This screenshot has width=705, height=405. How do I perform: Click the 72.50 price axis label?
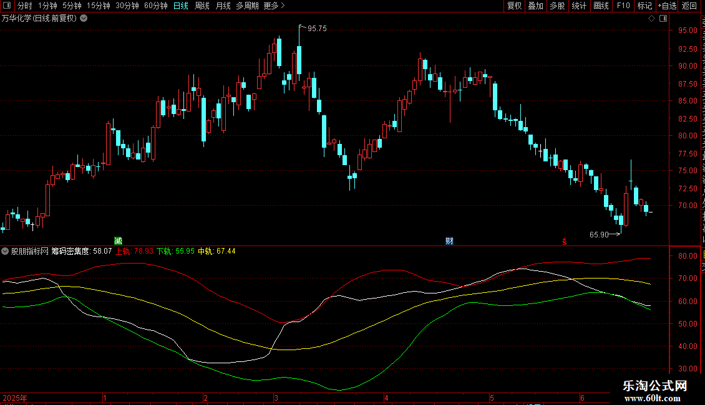pos(688,188)
